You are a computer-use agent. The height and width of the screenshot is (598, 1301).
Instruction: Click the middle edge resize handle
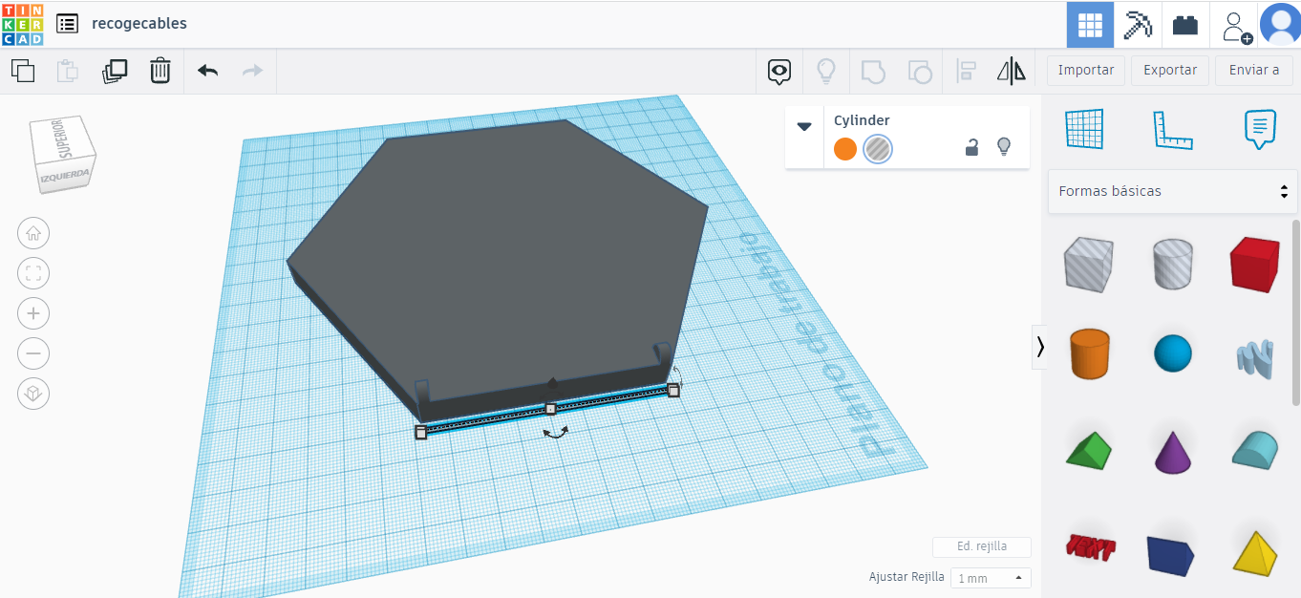[x=550, y=409]
